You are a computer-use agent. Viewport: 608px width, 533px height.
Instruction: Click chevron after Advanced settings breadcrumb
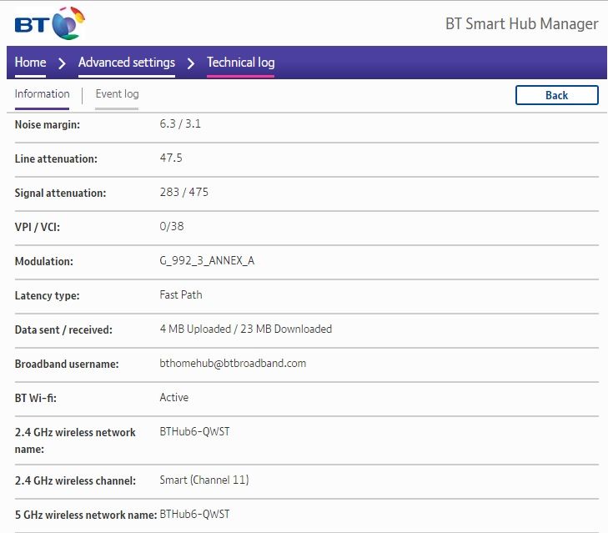point(190,63)
